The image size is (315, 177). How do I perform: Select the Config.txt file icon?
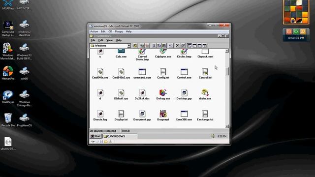[163, 73]
